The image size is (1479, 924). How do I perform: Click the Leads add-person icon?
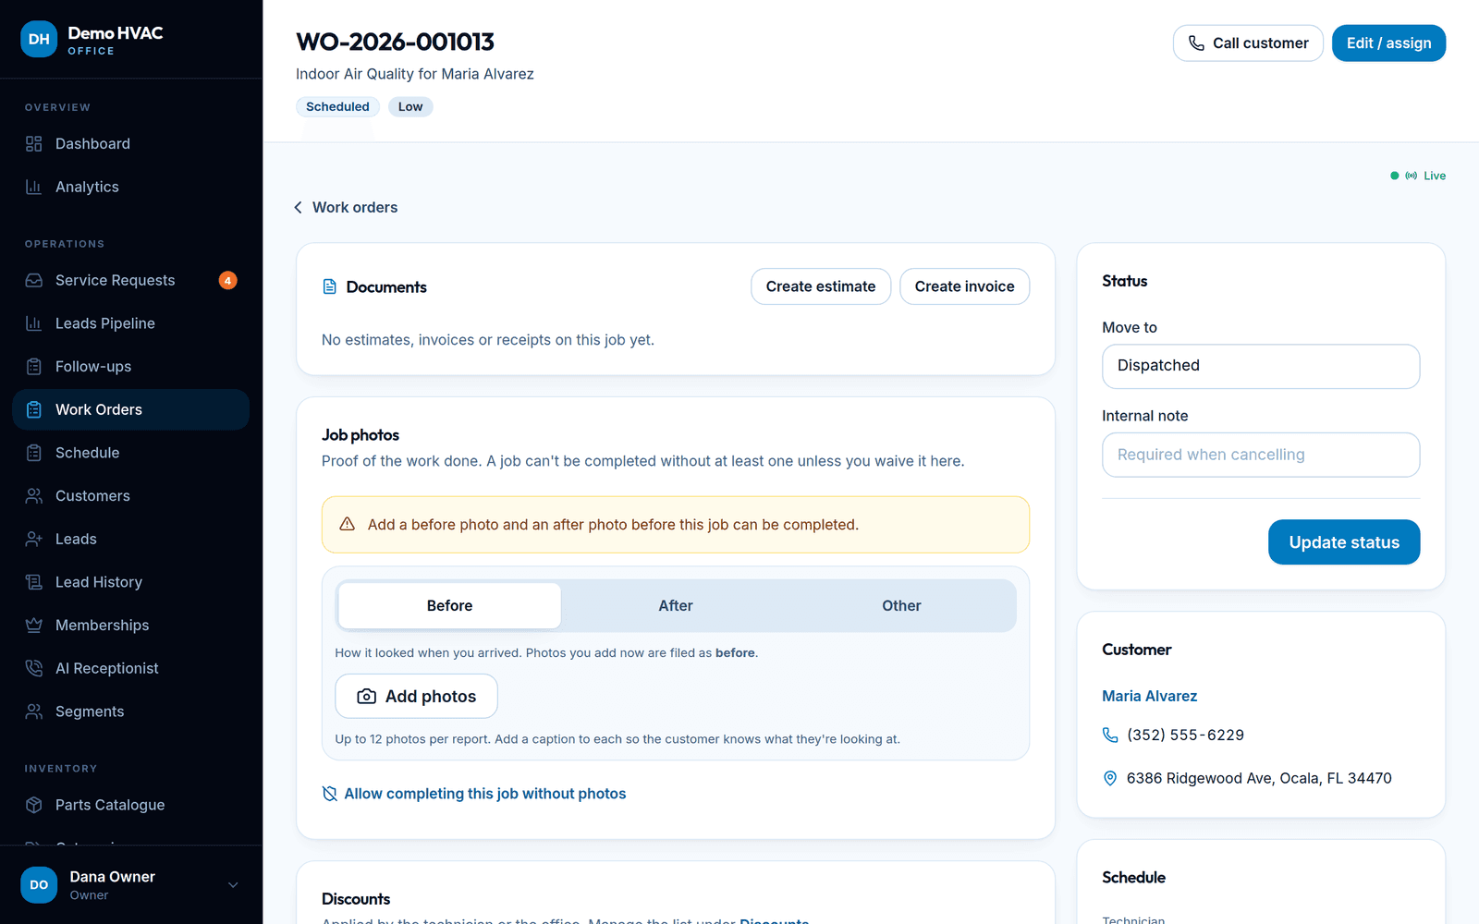tap(34, 539)
